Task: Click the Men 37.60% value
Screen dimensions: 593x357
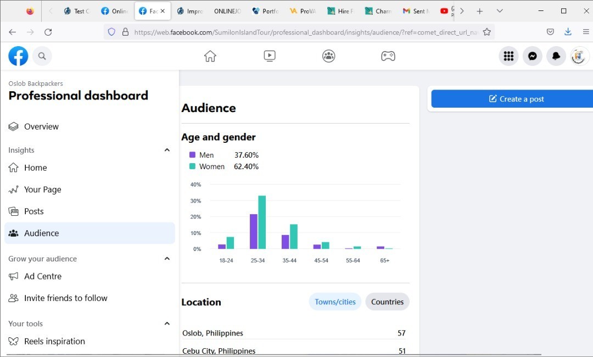Action: click(246, 155)
